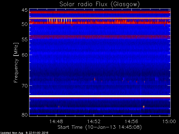Click the bright white interference band below 70 MHz

coord(100,96)
